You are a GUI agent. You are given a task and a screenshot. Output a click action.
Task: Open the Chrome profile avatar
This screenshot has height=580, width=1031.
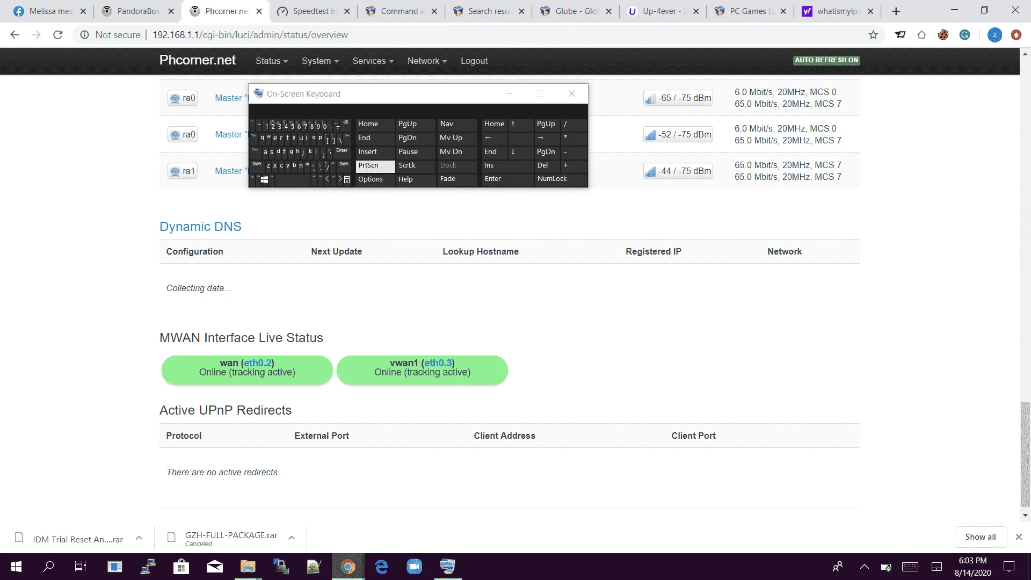[x=994, y=35]
